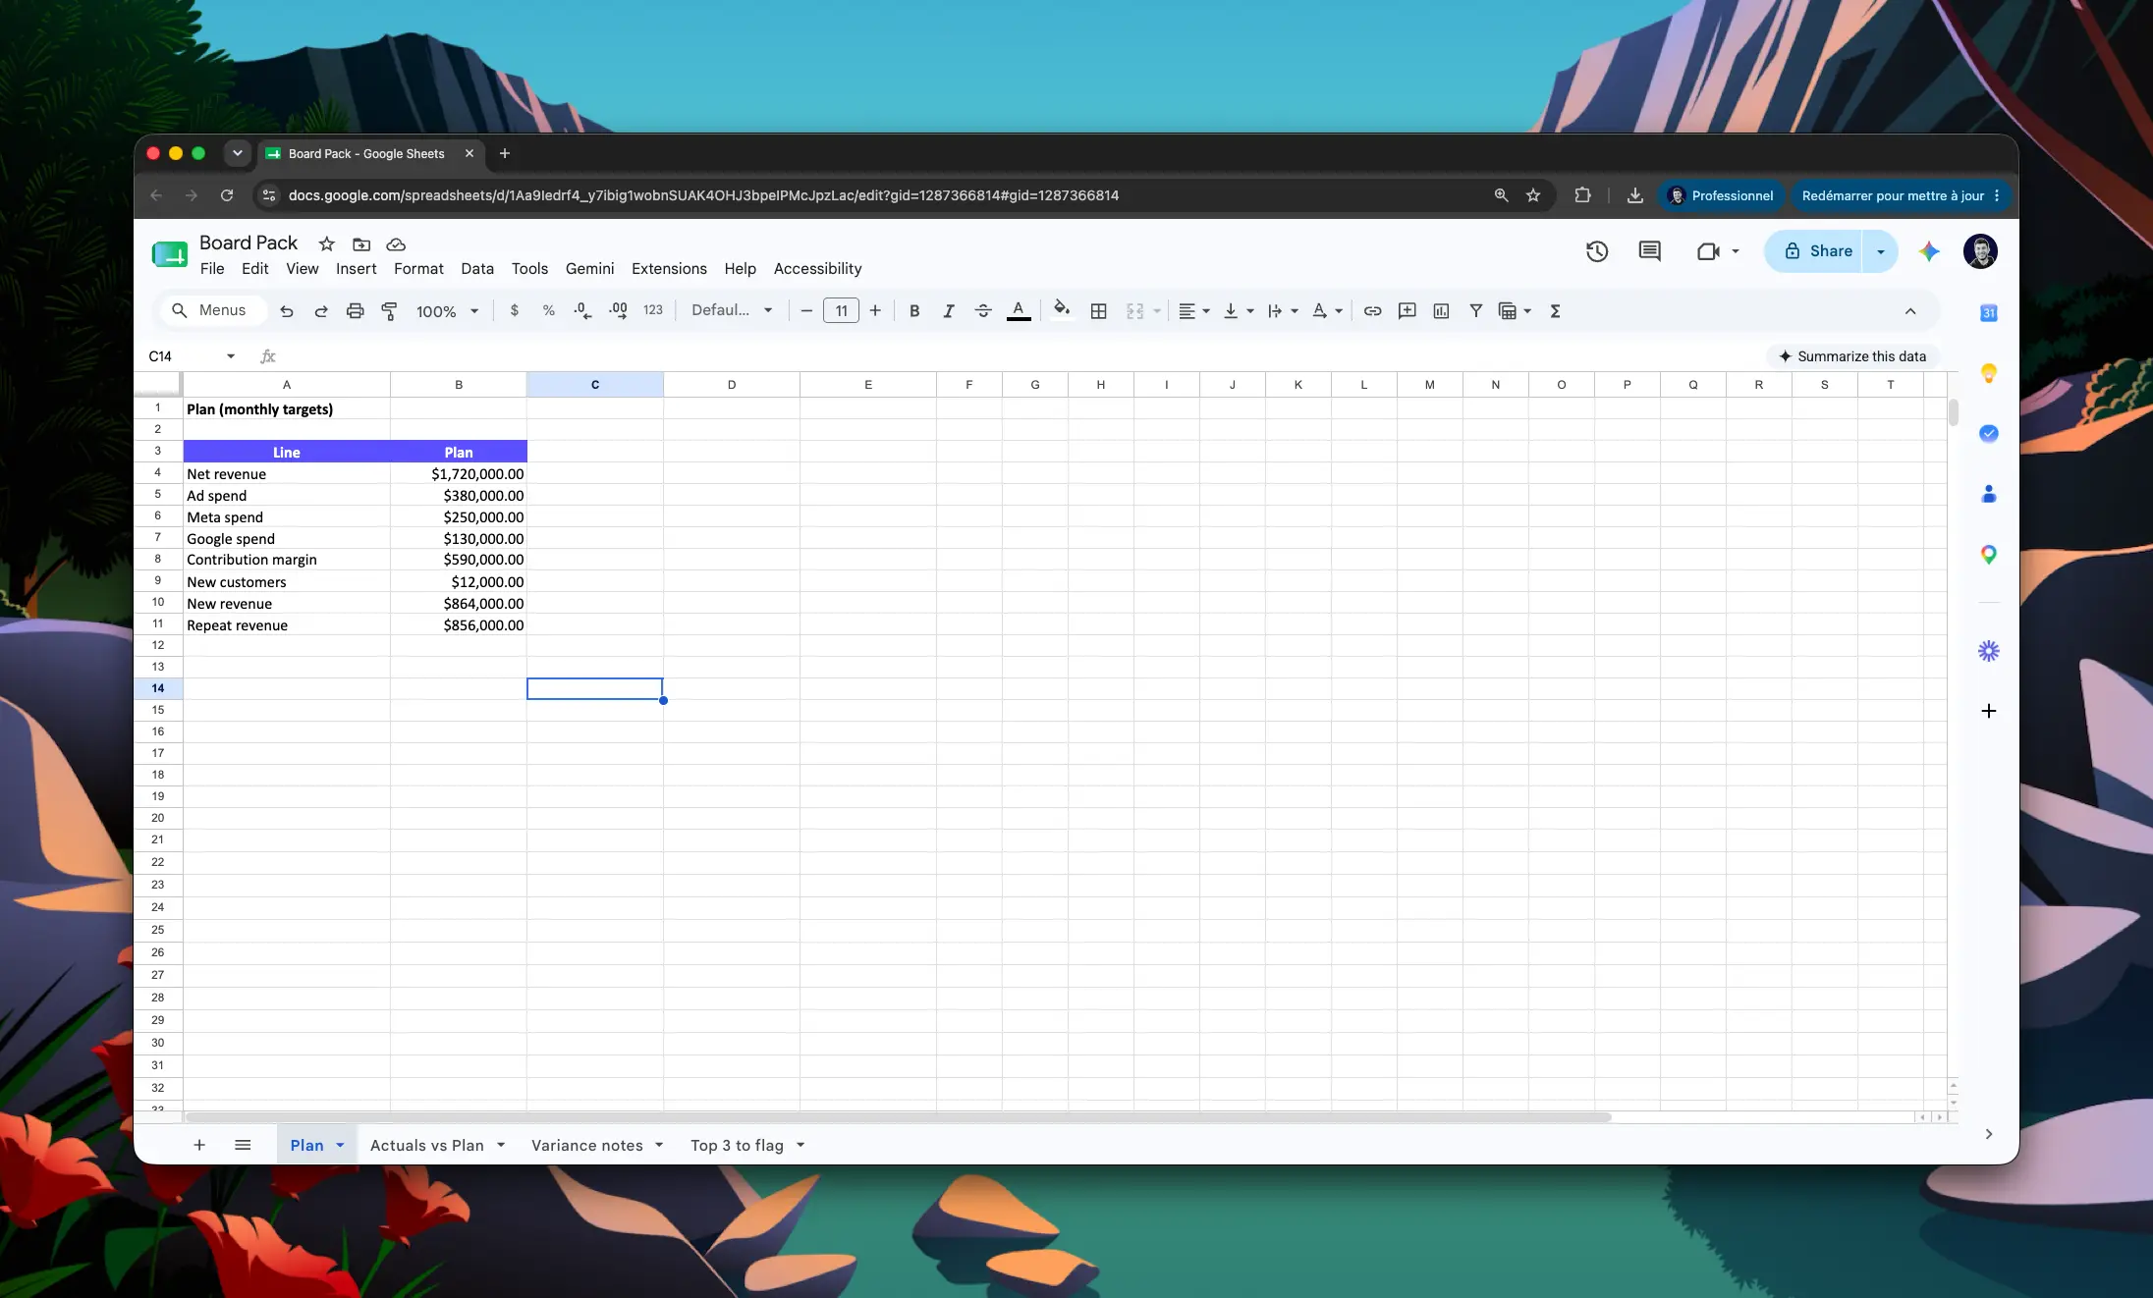Open the zoom level dropdown

point(448,311)
